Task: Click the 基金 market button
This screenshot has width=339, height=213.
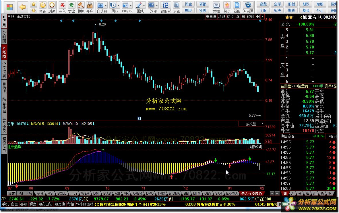Action: point(306,10)
